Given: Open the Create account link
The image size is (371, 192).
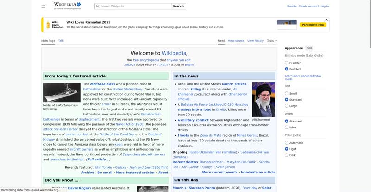Looking at the screenshot, I should 308,6.
